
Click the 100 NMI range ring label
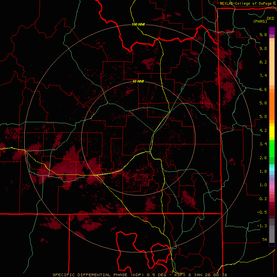tap(138, 24)
